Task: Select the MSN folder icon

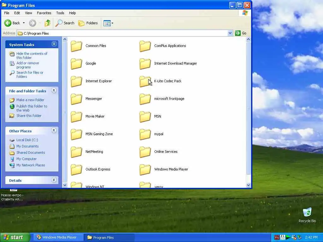Action: pyautogui.click(x=145, y=117)
